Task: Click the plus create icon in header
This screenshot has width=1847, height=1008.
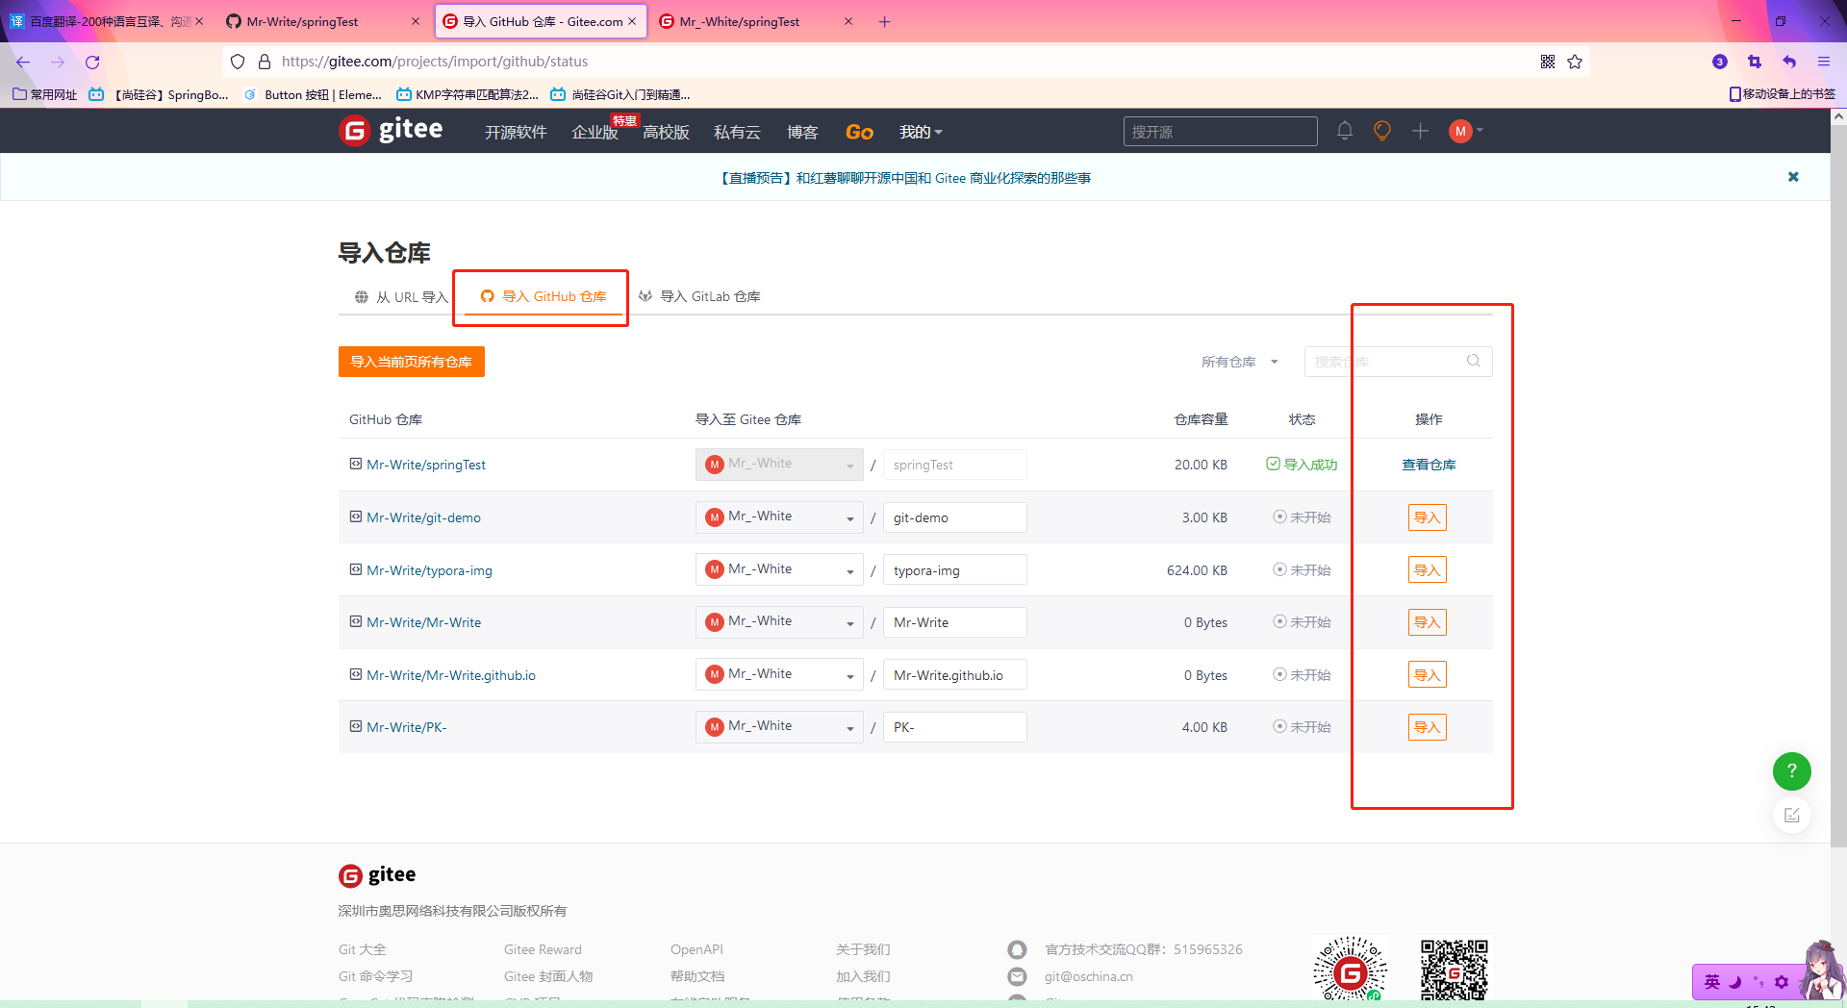Action: point(1420,131)
